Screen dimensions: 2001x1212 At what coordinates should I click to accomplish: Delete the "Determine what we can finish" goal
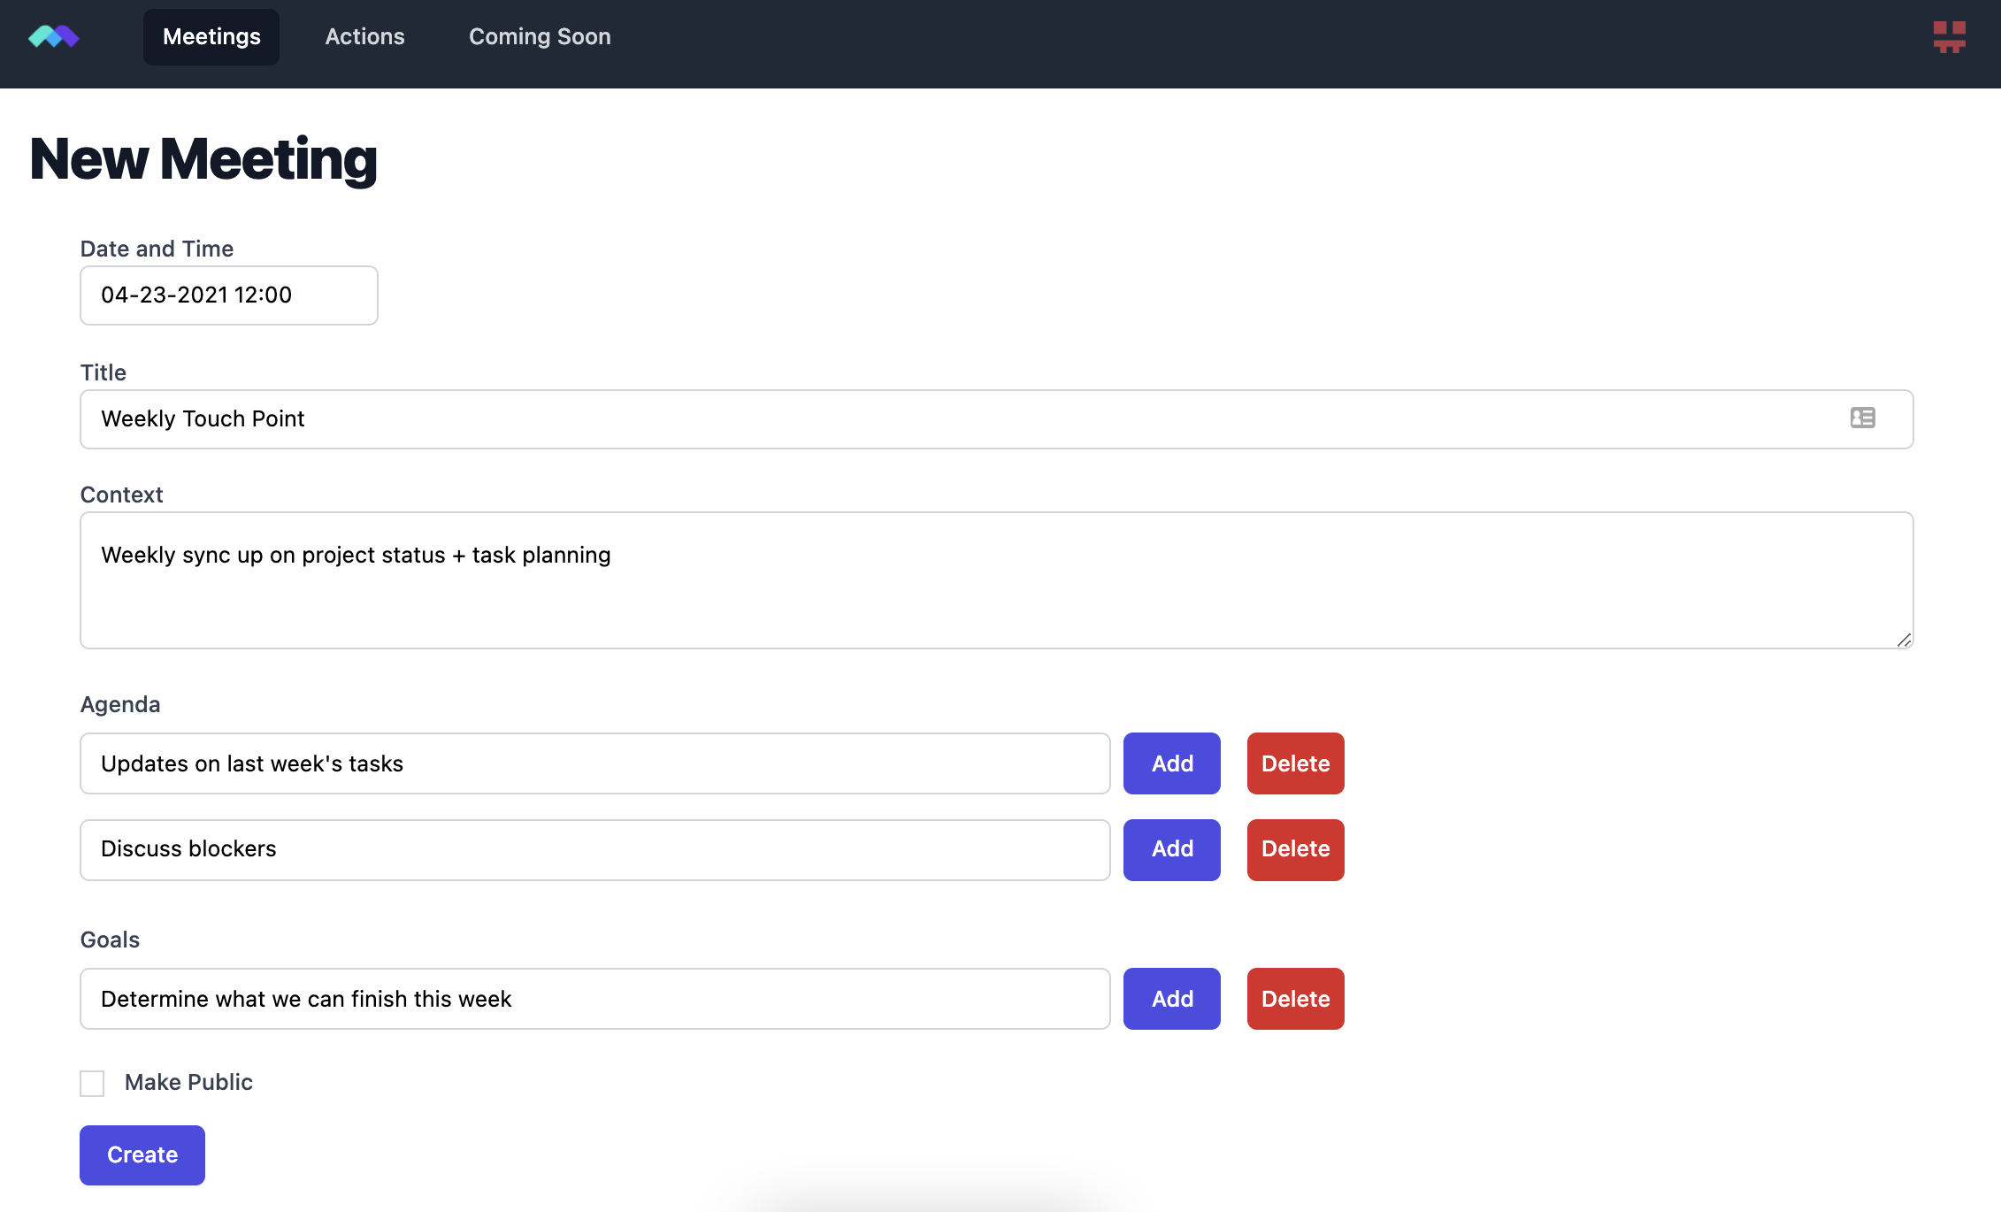coord(1295,999)
